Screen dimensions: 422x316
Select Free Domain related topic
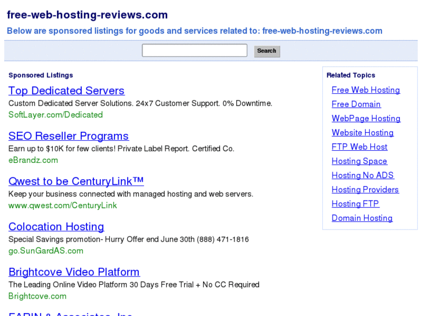coord(356,104)
